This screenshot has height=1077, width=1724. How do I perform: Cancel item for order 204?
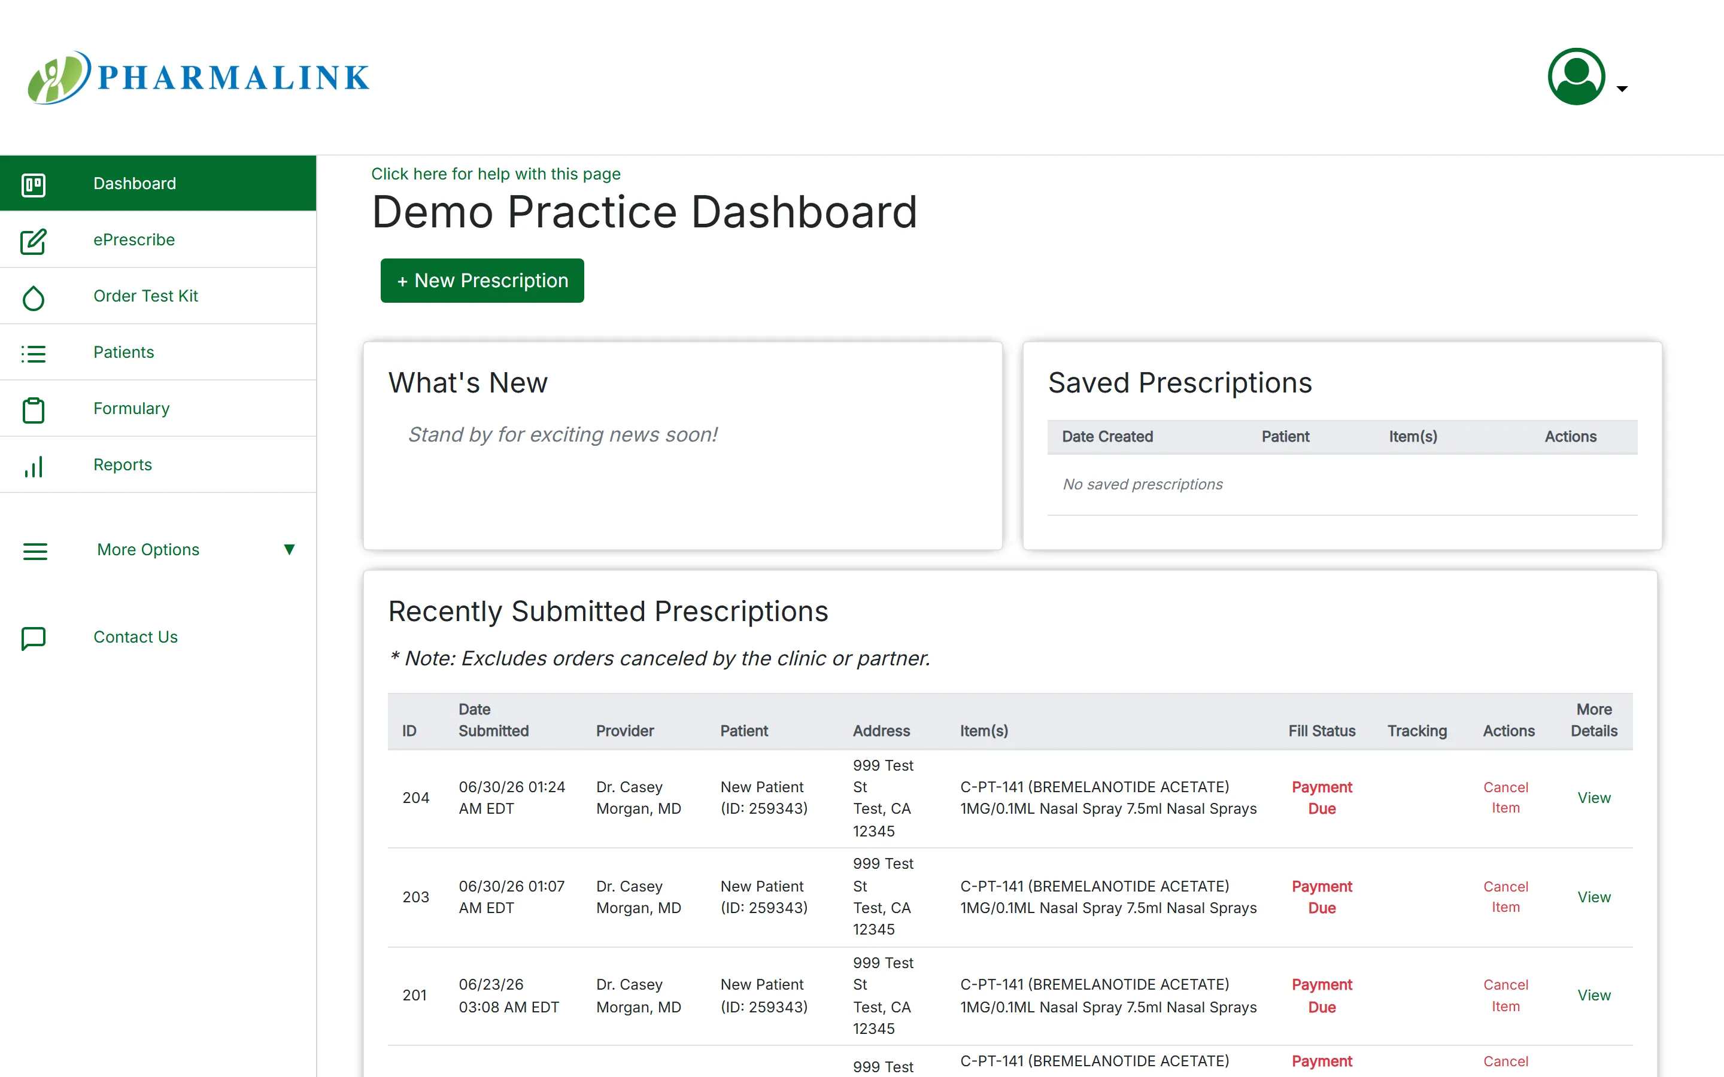(x=1506, y=797)
